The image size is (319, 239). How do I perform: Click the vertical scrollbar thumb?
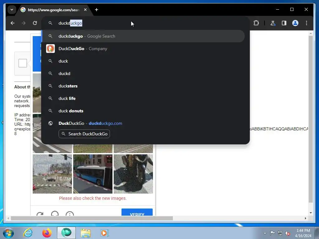(x=311, y=119)
